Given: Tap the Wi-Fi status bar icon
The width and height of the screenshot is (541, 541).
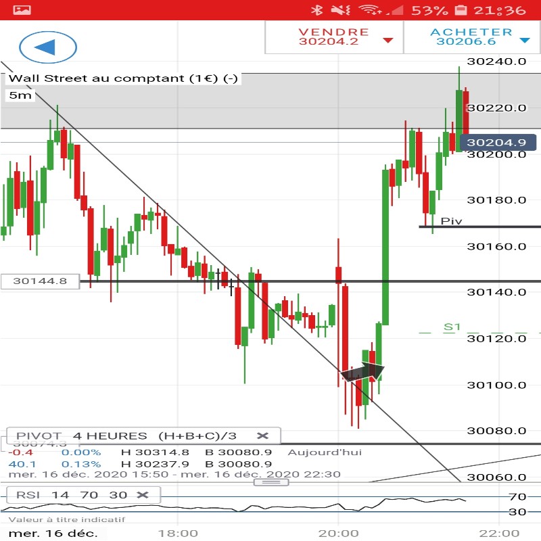Looking at the screenshot, I should pyautogui.click(x=370, y=10).
